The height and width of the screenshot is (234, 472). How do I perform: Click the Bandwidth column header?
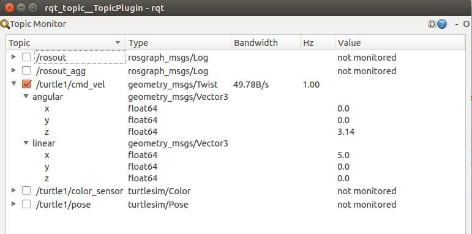click(266, 43)
